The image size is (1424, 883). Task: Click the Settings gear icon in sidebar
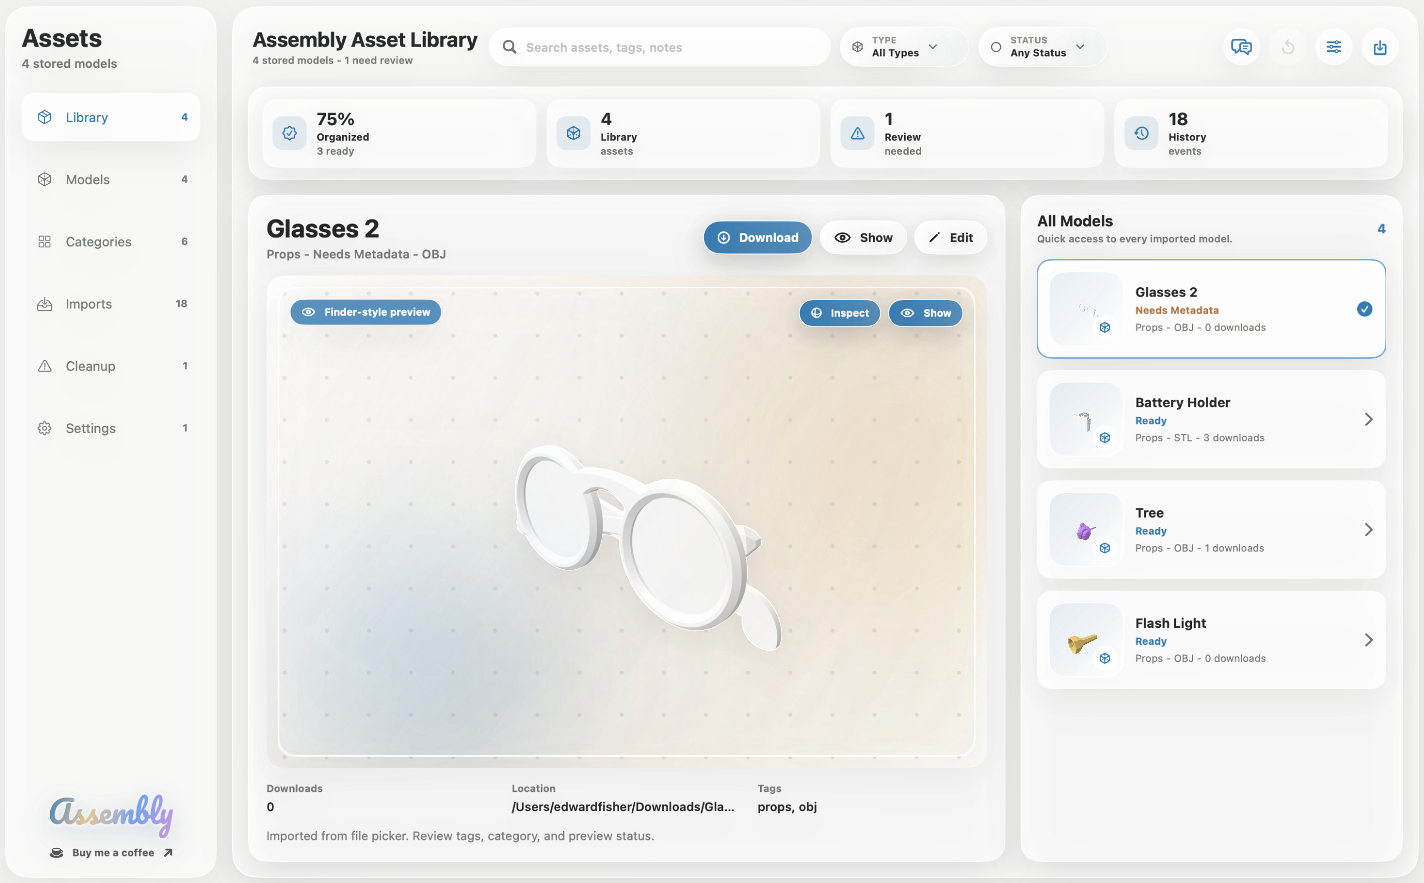[x=45, y=428]
